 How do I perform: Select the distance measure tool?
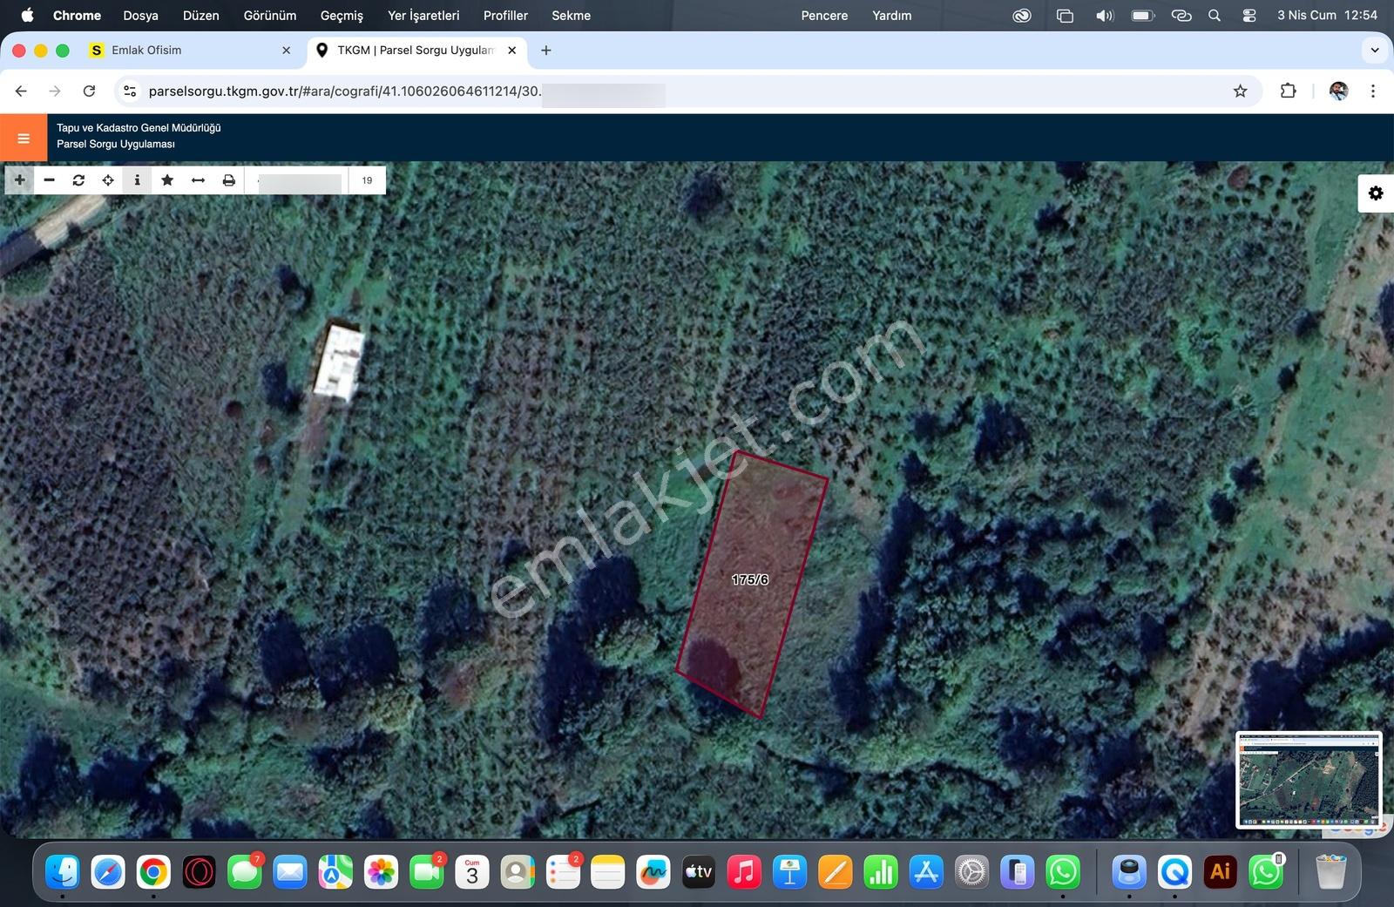point(198,180)
